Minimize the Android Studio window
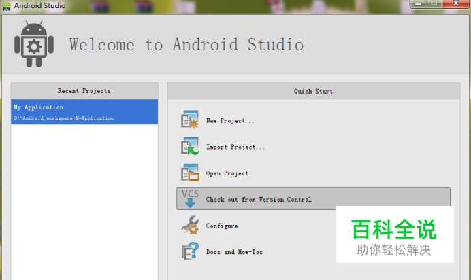 coord(419,4)
